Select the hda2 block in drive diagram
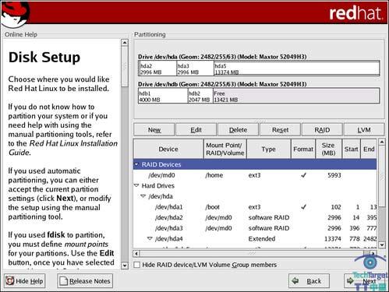Viewport: 389px width, 292px height. point(157,69)
